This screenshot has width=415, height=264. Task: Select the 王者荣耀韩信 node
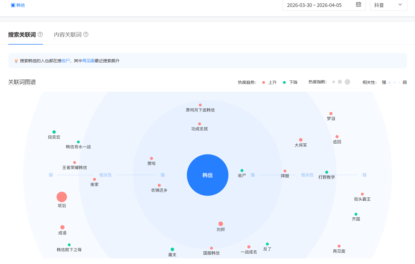tap(74, 163)
